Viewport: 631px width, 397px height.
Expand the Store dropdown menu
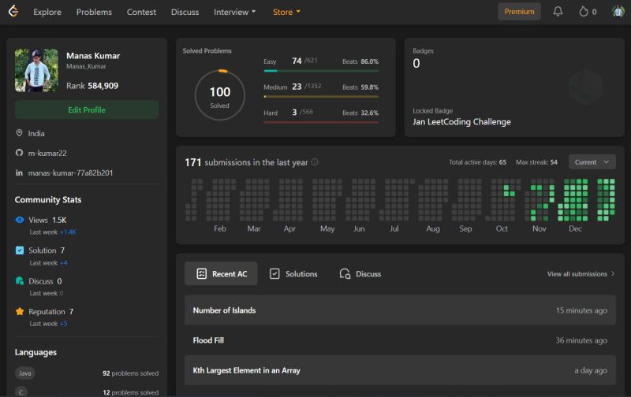click(x=286, y=12)
